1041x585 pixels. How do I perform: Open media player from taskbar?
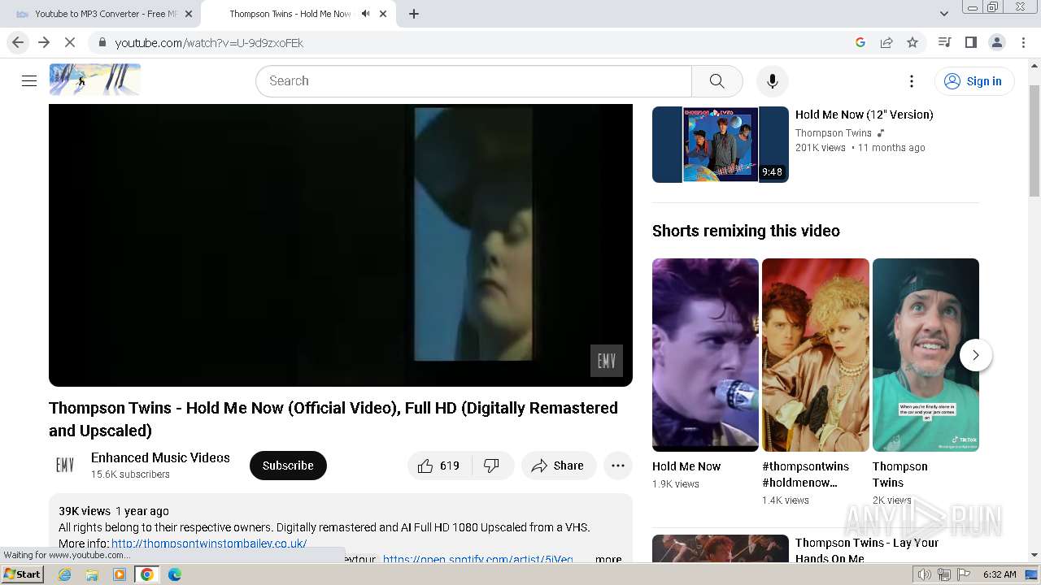point(120,574)
